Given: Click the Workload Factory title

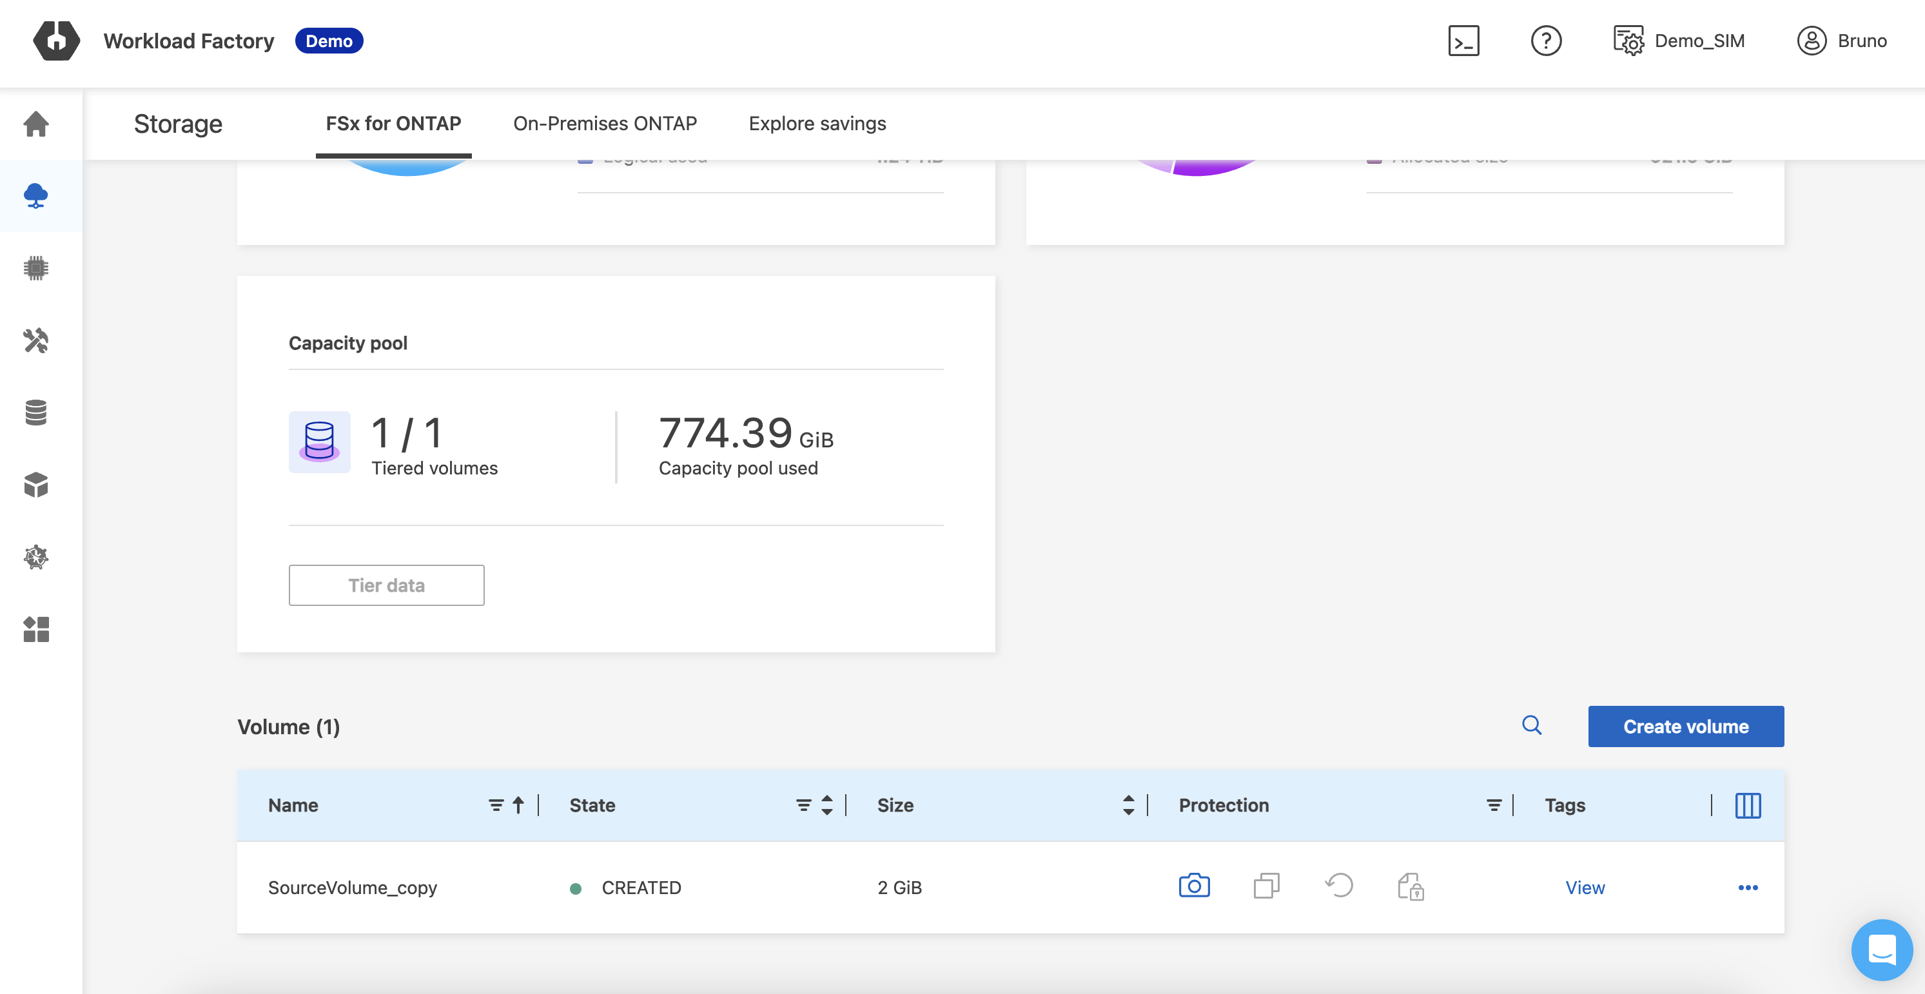Looking at the screenshot, I should click(x=188, y=41).
